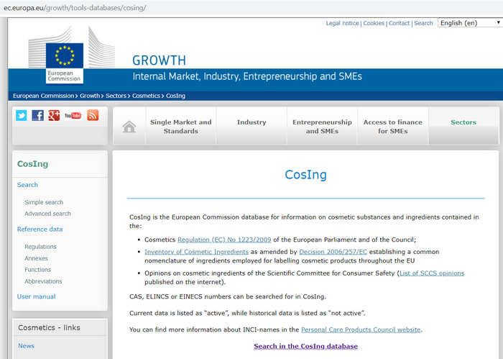Open the YouTube social icon
503x359 pixels.
point(73,116)
